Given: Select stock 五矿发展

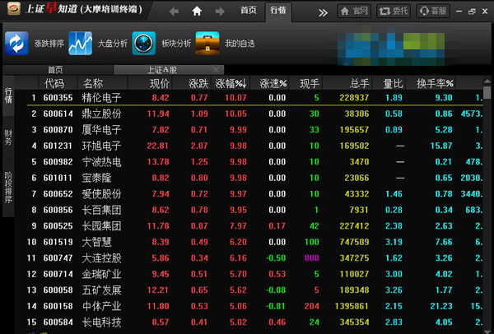Looking at the screenshot, I should (x=101, y=290).
